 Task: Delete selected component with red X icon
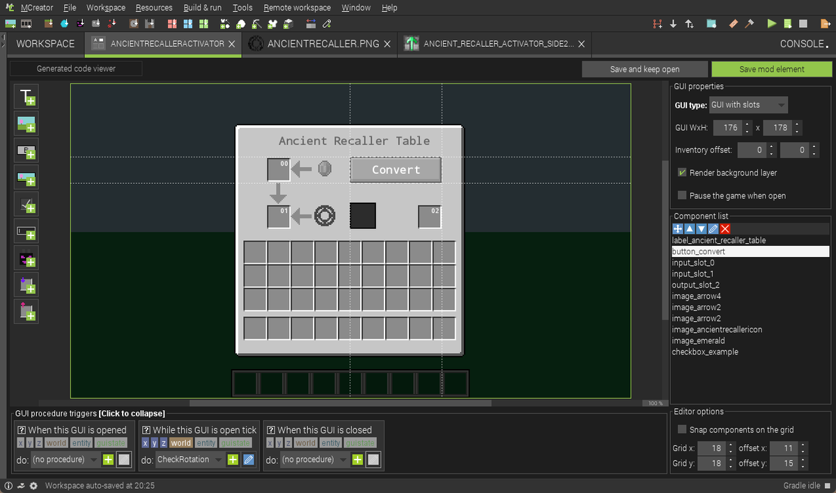725,228
